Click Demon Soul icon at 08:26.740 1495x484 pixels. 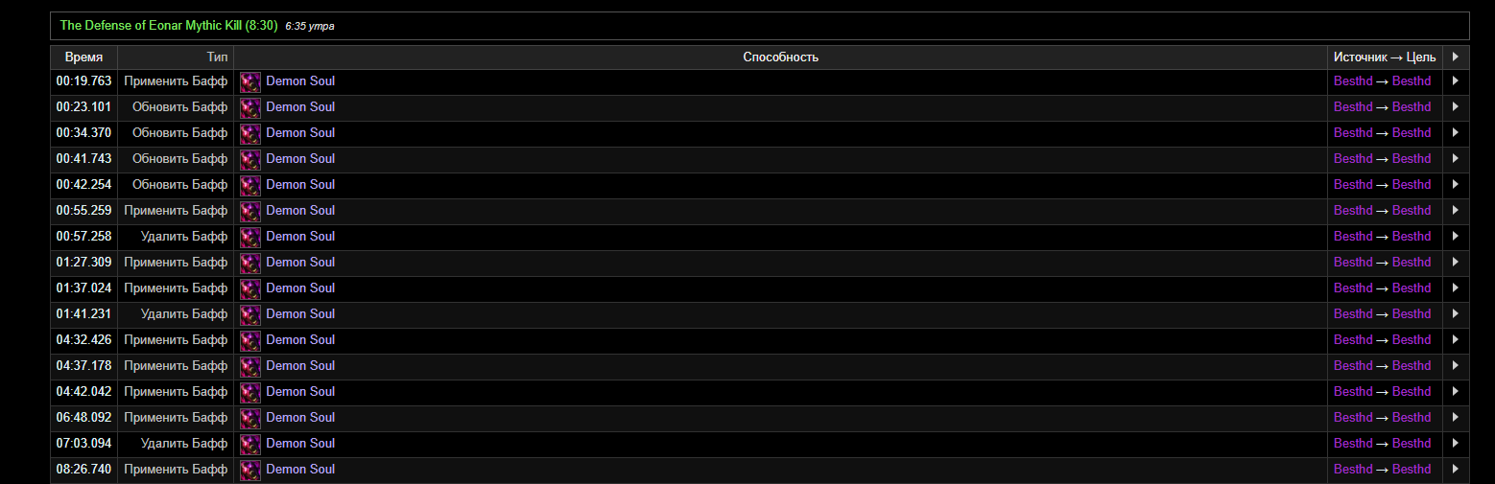[x=250, y=471]
